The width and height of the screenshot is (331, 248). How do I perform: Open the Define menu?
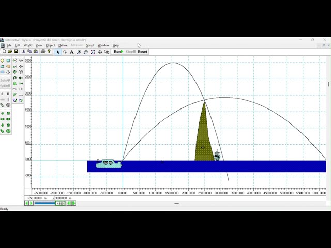63,45
